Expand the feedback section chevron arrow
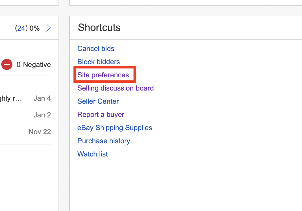The height and width of the screenshot is (211, 302). 48,28
